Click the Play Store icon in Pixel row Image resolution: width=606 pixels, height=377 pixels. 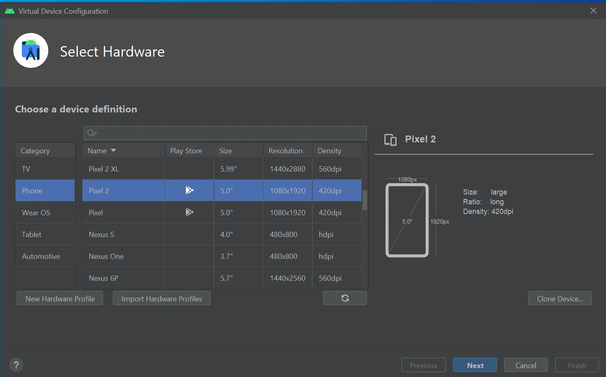(190, 212)
